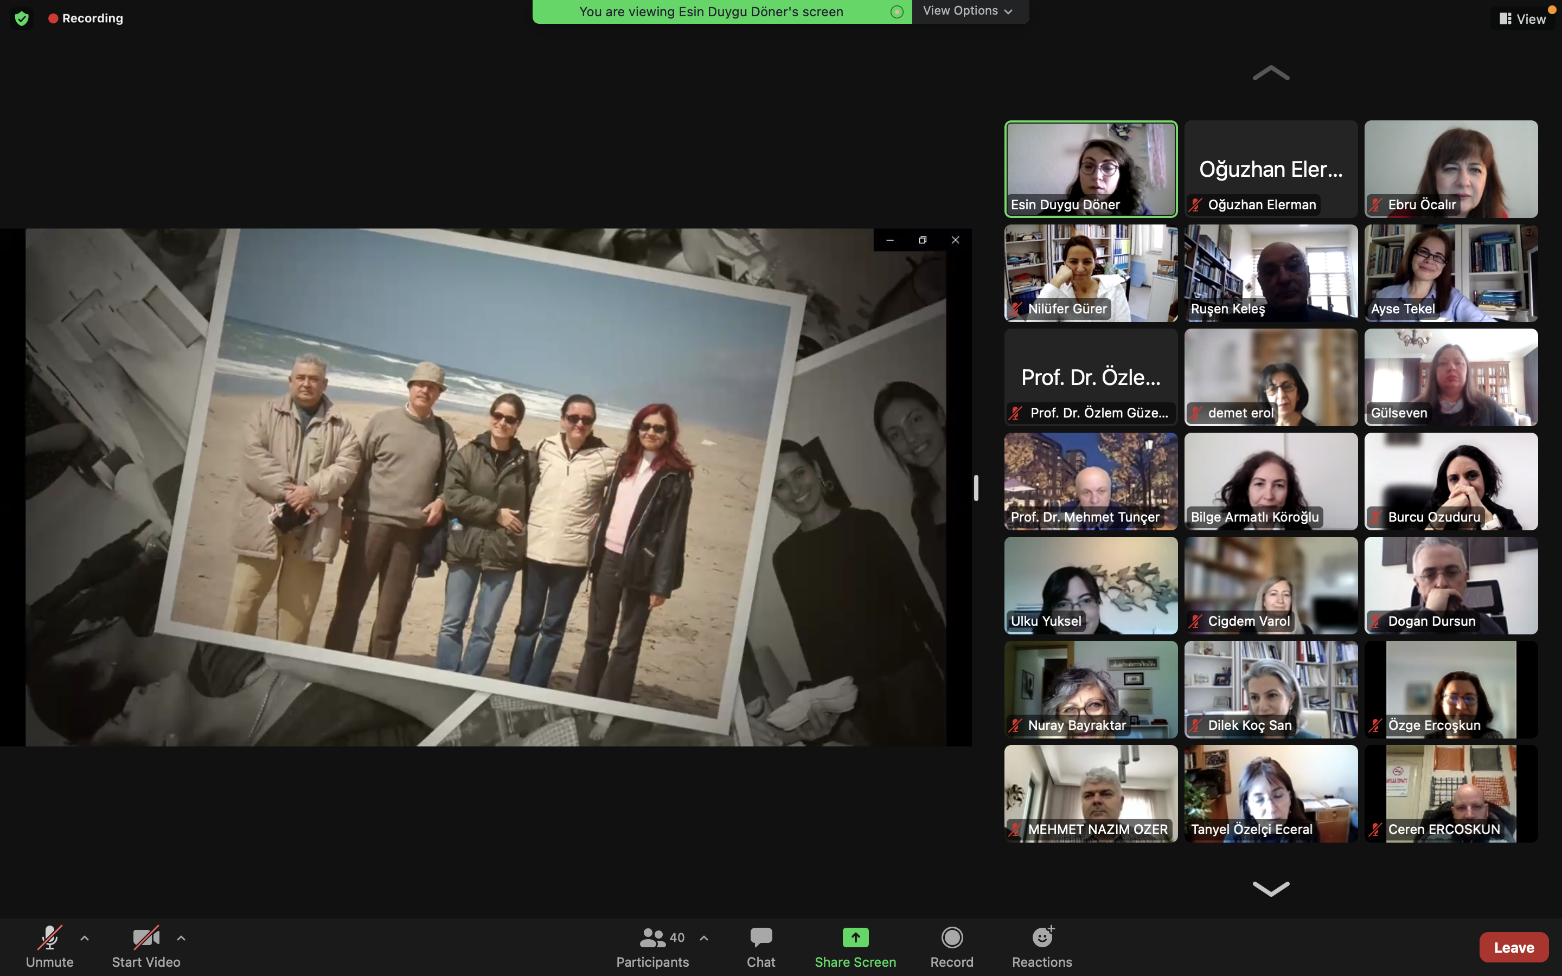Click the Unmute microphone icon
This screenshot has height=976, width=1562.
pyautogui.click(x=50, y=938)
